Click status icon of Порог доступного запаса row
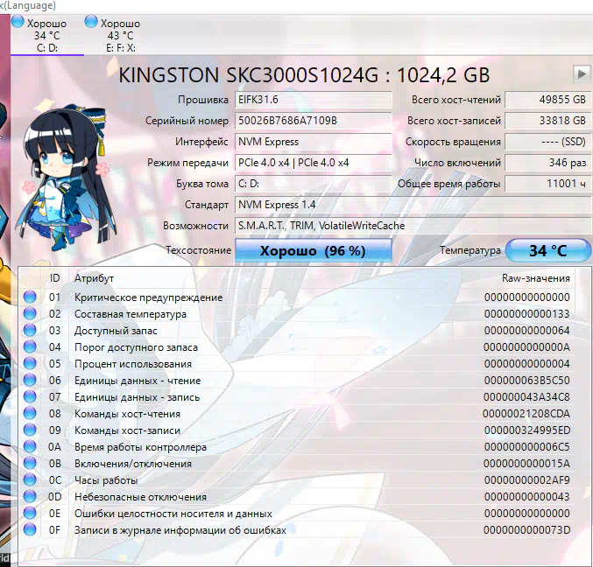Viewport: 593px width, 567px height. pos(30,346)
